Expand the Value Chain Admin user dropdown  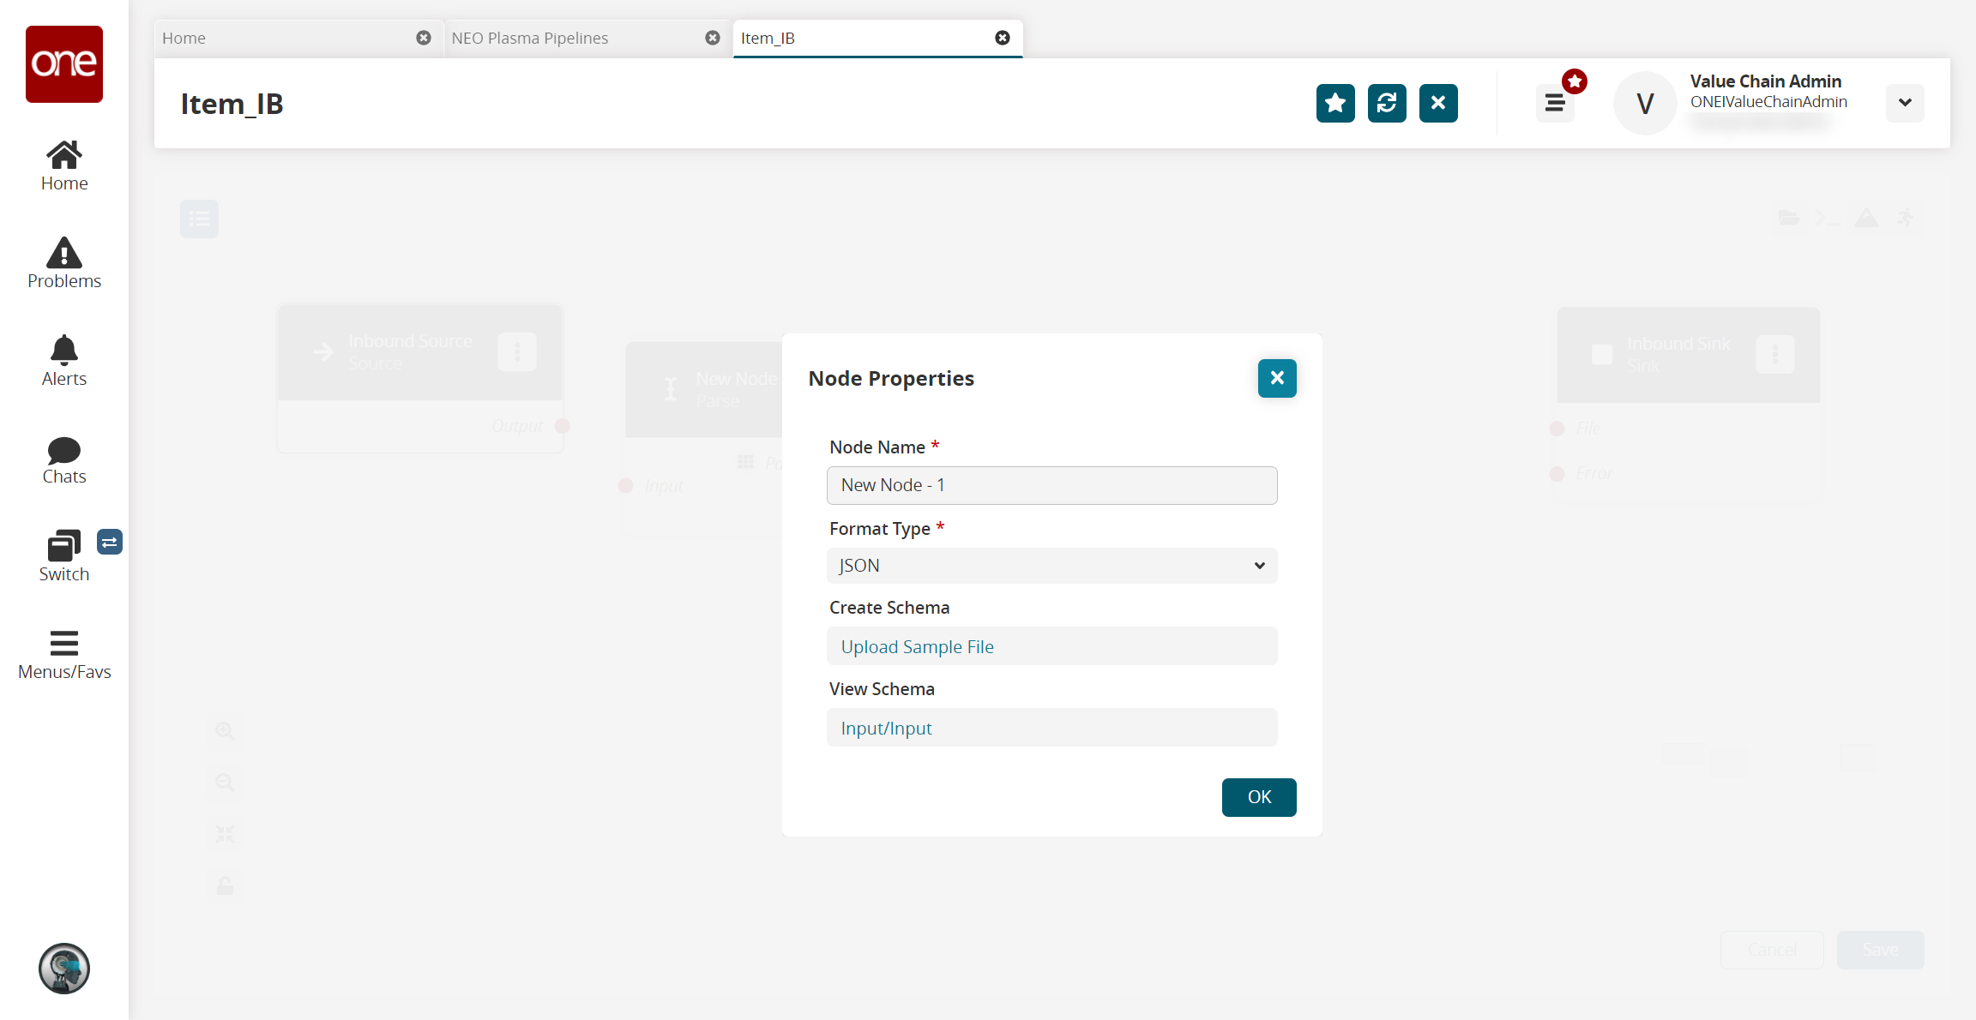1905,103
